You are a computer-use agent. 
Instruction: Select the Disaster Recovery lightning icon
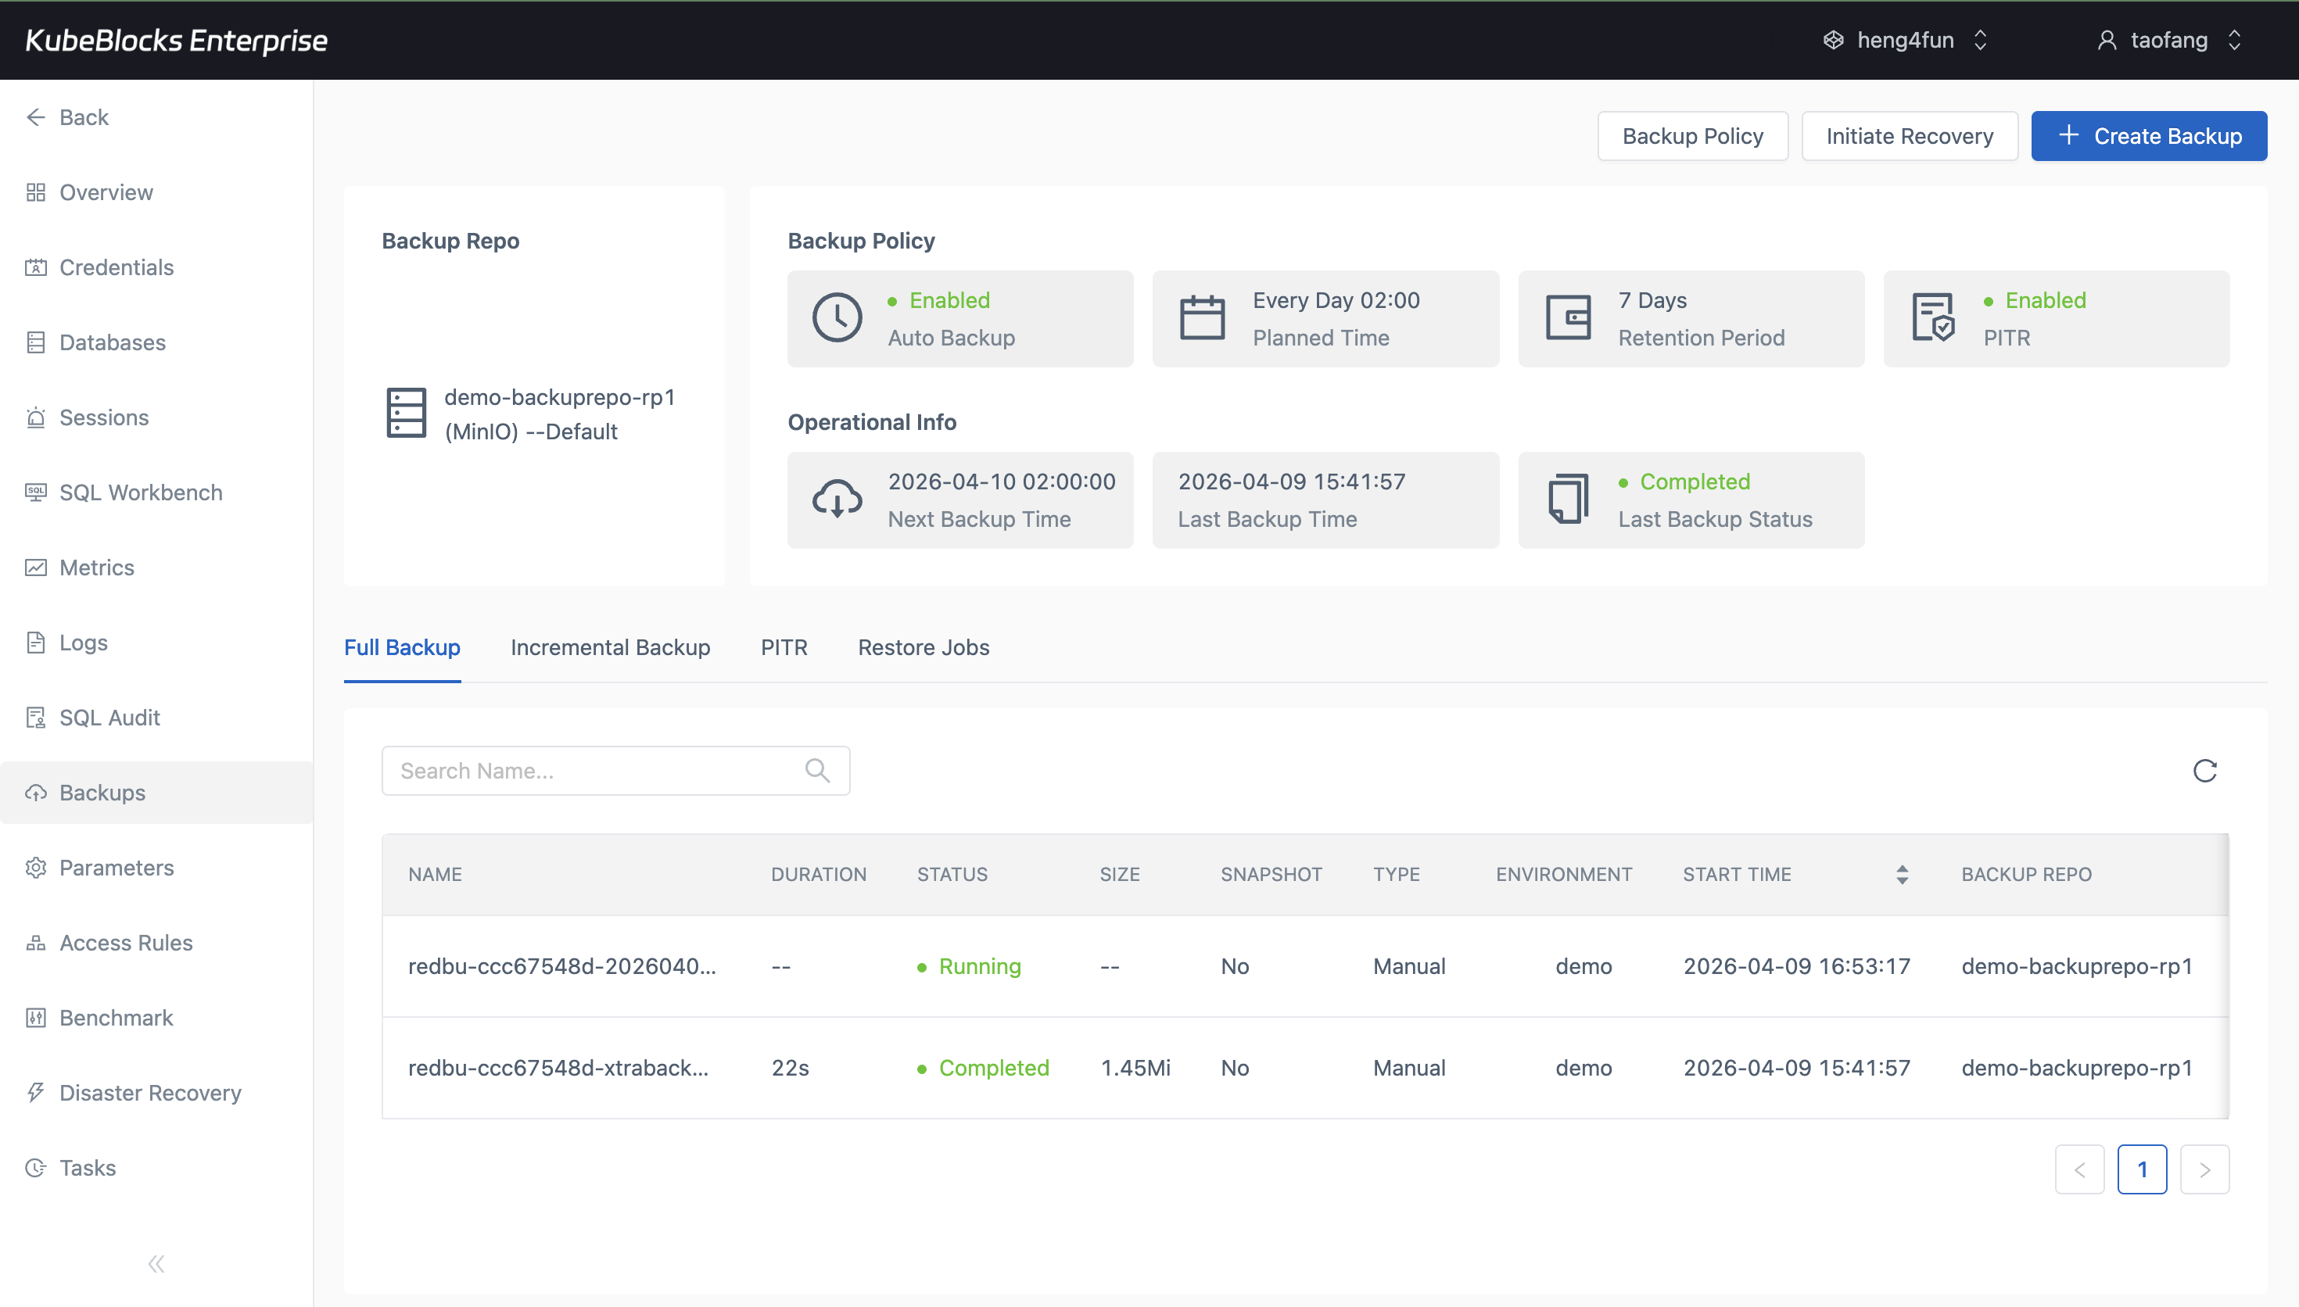[x=36, y=1093]
